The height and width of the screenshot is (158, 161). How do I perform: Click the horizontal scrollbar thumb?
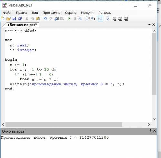(64, 124)
